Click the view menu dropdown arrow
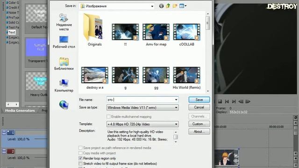 click(185, 6)
